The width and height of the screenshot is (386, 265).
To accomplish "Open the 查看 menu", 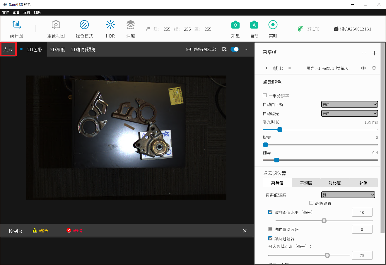I will (x=16, y=12).
